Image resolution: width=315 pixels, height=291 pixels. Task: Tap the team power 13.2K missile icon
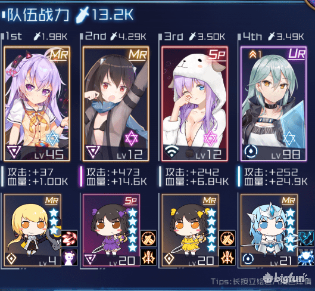[82, 14]
